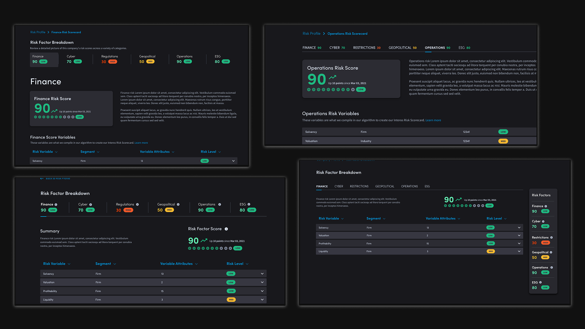Select the GEOPOLITICAL 50 tab with score
Image resolution: width=585 pixels, height=329 pixels.
click(x=402, y=48)
